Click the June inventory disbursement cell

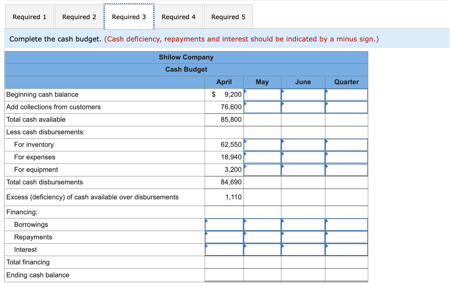303,144
